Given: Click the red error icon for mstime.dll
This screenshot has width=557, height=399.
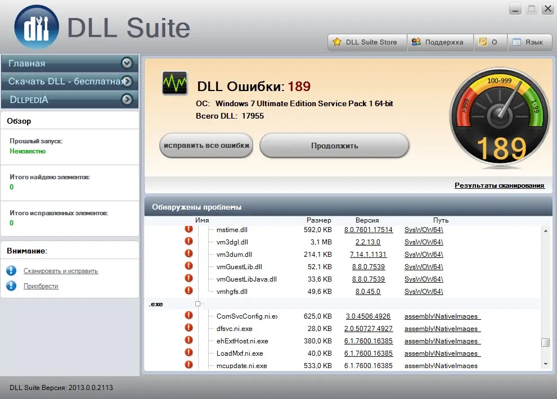Looking at the screenshot, I should [x=188, y=229].
